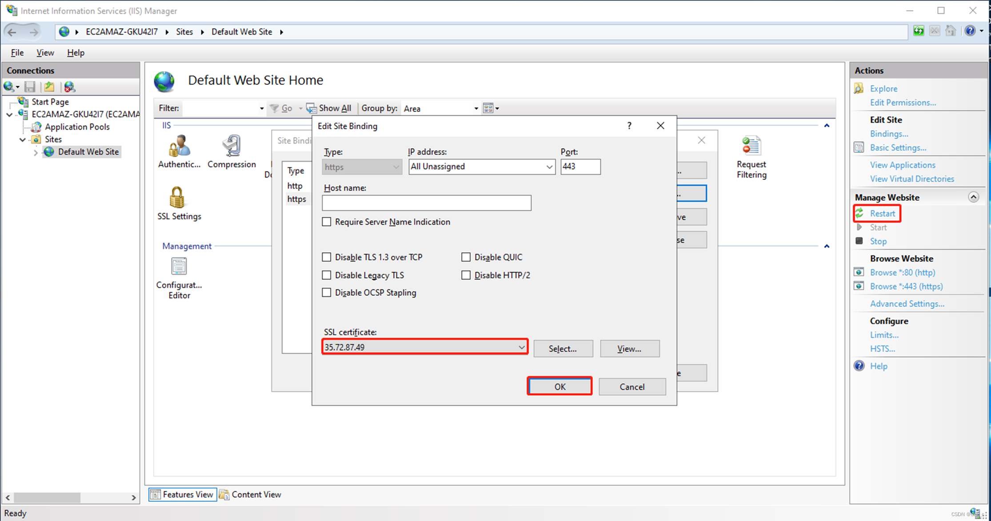Check Disable TLS 1.3 over TCP

[327, 257]
